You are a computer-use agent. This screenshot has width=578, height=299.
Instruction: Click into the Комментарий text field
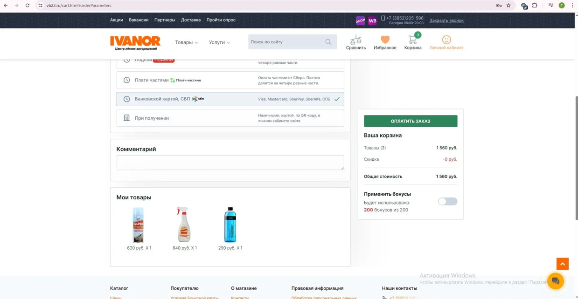tap(230, 163)
